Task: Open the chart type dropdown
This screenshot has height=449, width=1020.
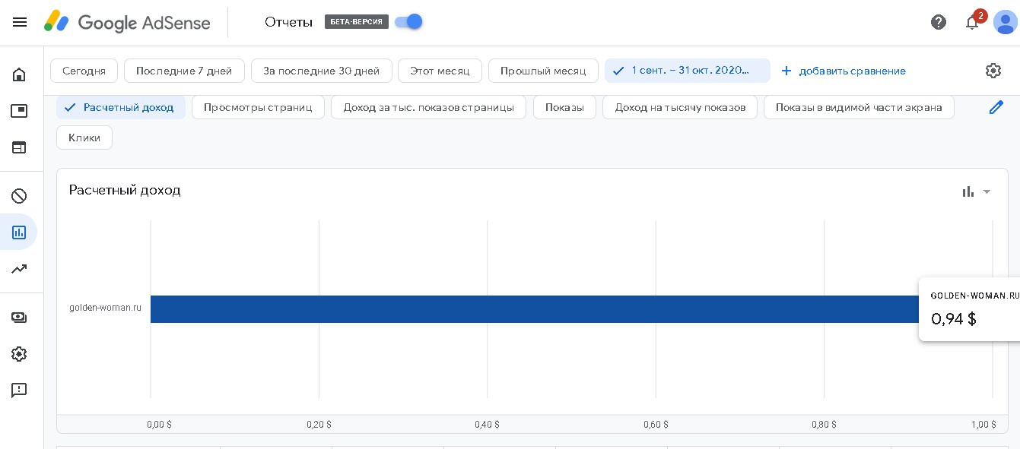Action: point(977,191)
